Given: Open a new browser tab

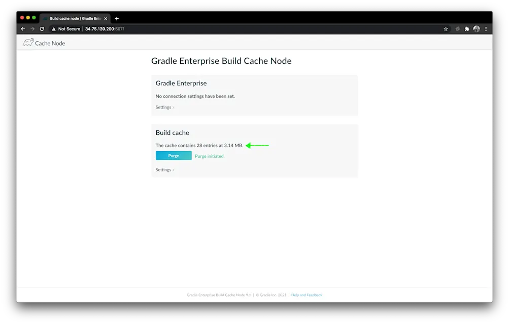Looking at the screenshot, I should point(116,18).
